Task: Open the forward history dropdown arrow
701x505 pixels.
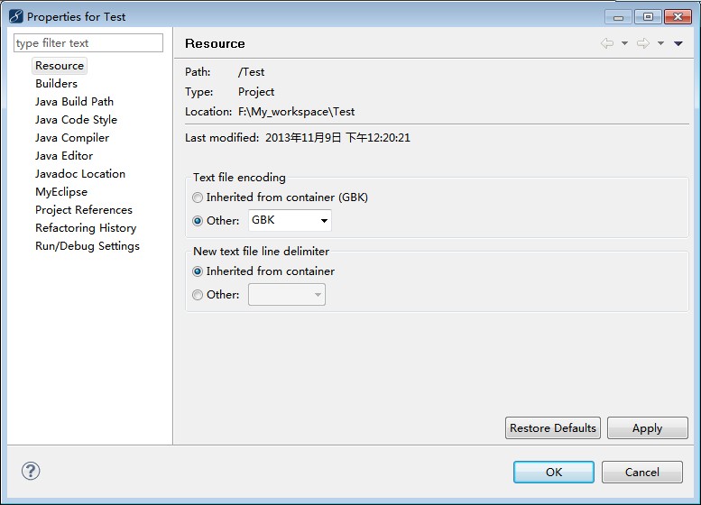Action: (660, 43)
